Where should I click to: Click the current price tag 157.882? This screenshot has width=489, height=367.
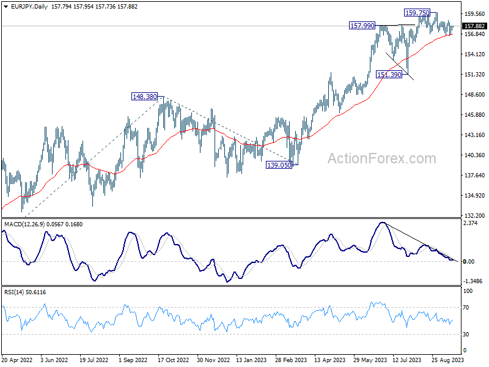[x=474, y=26]
